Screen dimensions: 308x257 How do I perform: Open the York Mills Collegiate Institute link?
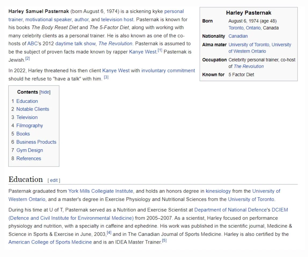tap(101, 191)
